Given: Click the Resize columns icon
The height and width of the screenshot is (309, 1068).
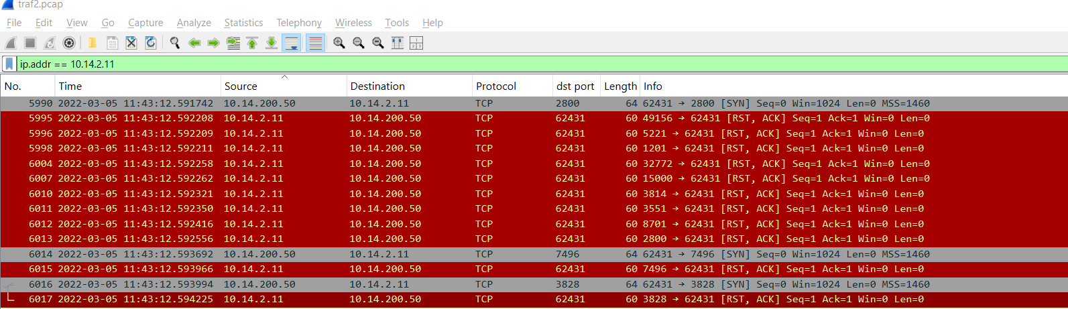Looking at the screenshot, I should (x=398, y=43).
